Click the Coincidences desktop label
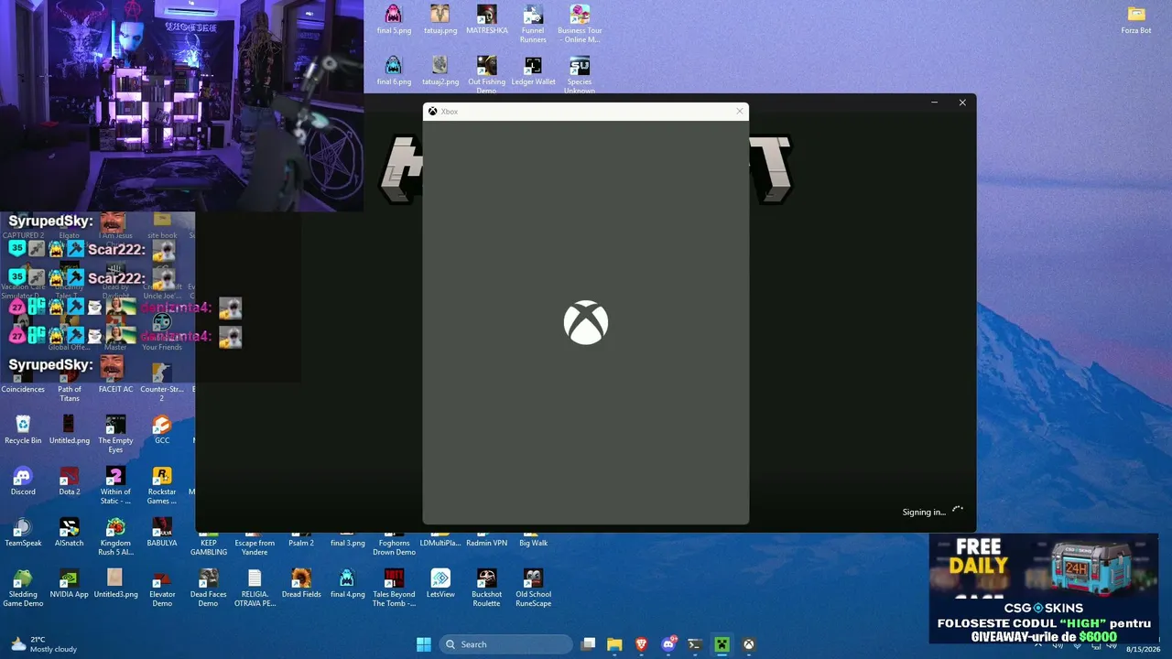Screen dimensions: 1172x659 [23, 389]
